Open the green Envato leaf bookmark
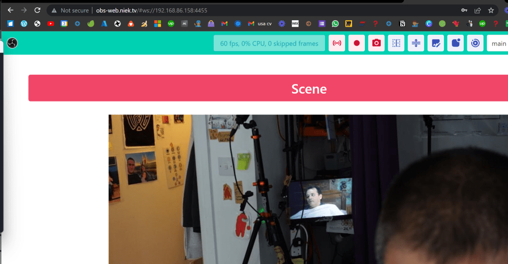 click(x=90, y=24)
